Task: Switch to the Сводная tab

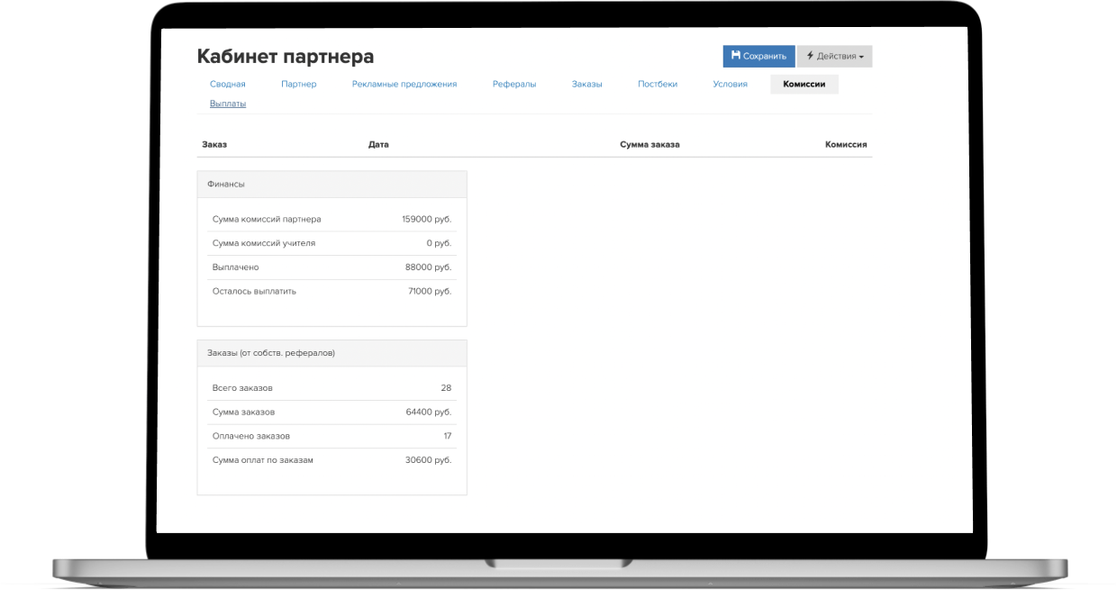Action: click(x=228, y=84)
